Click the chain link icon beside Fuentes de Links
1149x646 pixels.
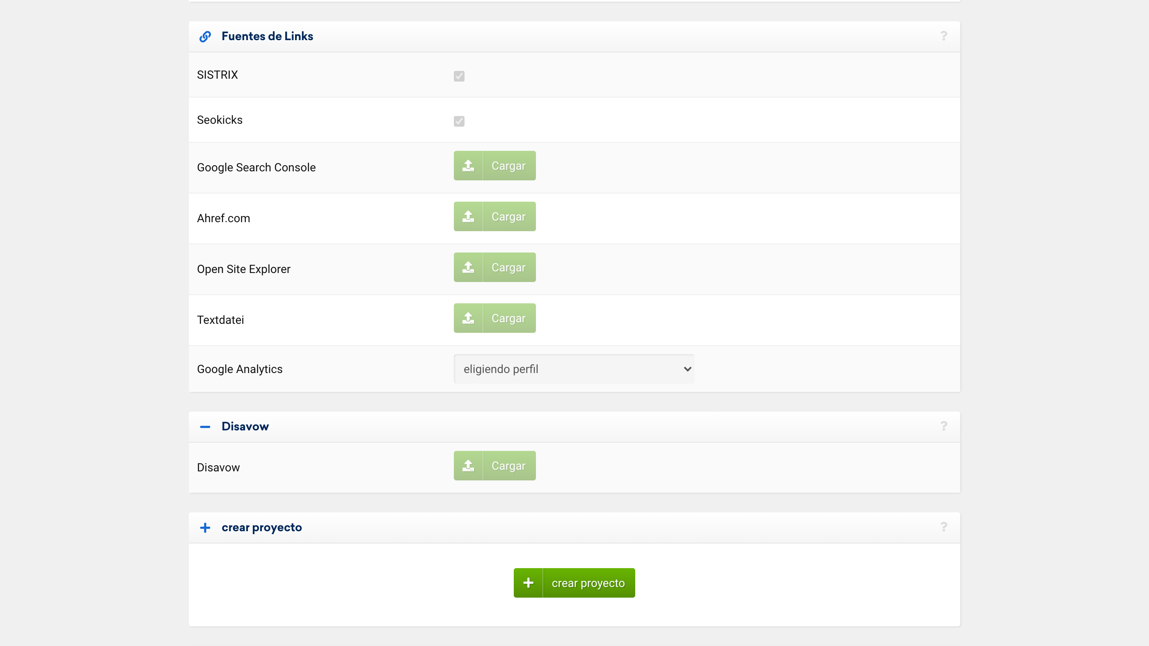205,36
